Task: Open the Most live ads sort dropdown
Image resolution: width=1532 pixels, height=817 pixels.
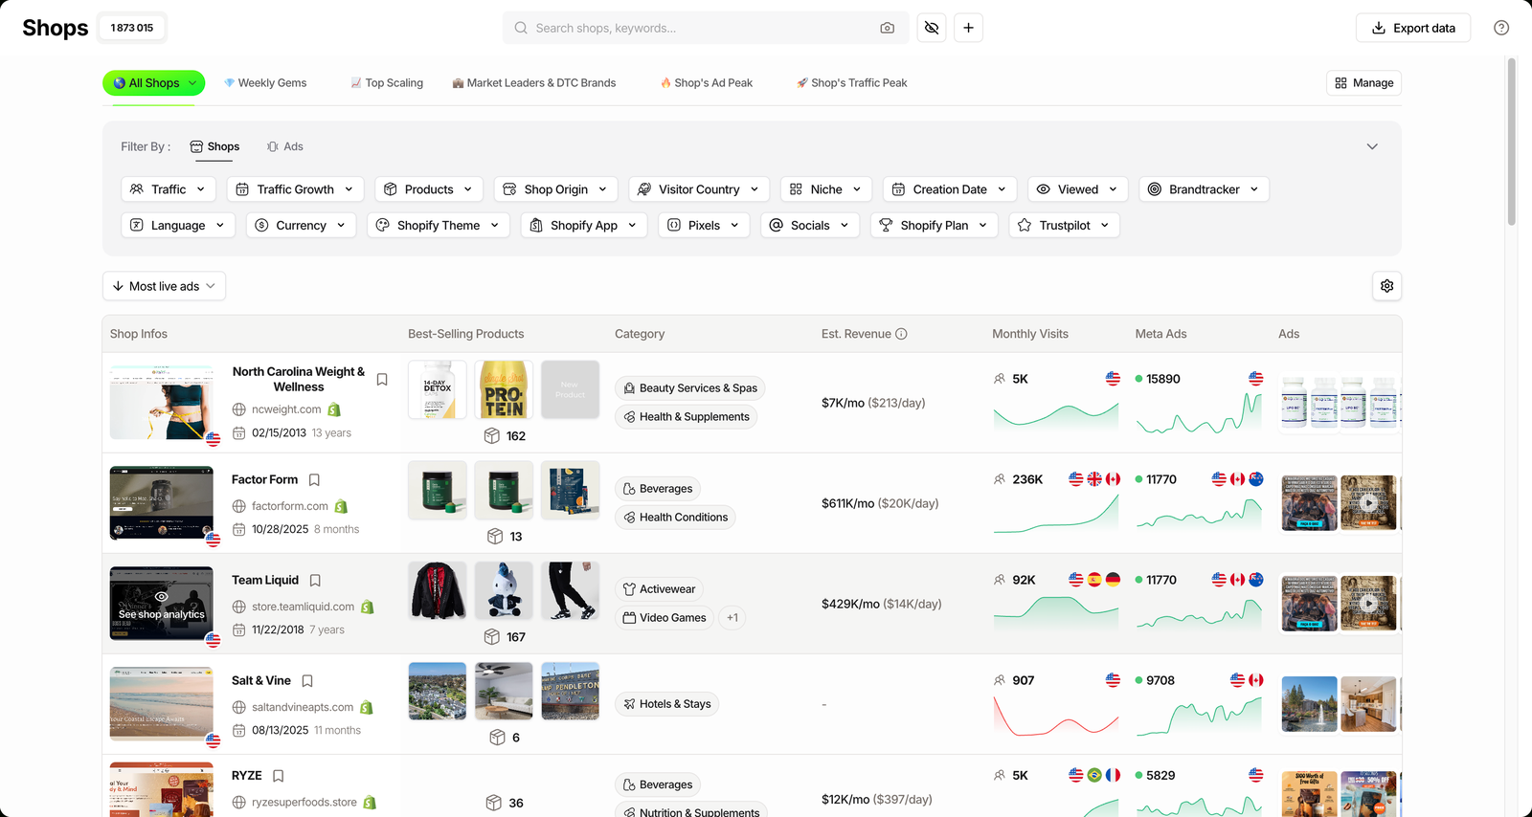Action: [164, 286]
